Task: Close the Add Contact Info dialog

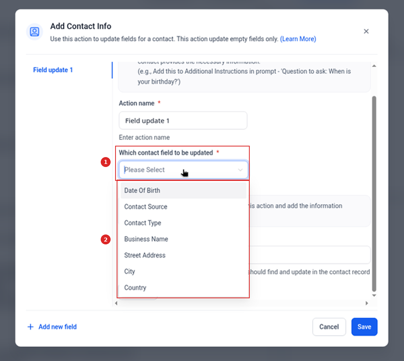Action: 366,31
